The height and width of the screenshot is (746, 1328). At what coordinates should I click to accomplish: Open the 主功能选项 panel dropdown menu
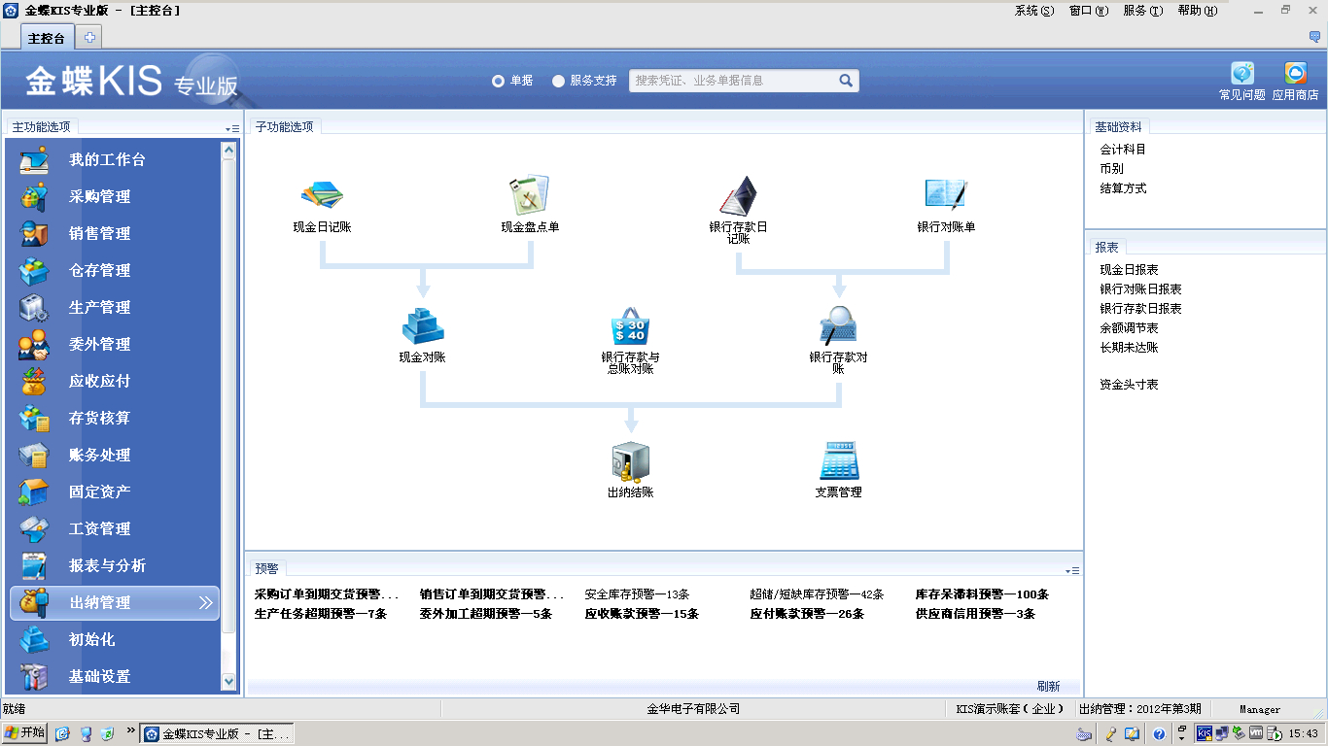tap(231, 128)
